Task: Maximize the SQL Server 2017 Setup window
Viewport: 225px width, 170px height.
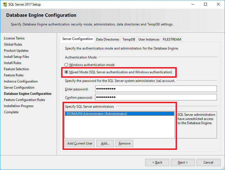Action: coord(205,4)
